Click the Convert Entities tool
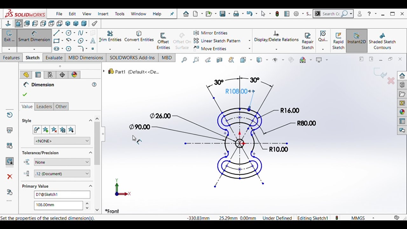Viewport: 407px width, 229px height. click(x=139, y=37)
